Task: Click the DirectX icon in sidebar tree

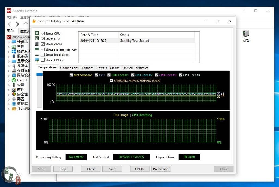Action: click(14, 80)
